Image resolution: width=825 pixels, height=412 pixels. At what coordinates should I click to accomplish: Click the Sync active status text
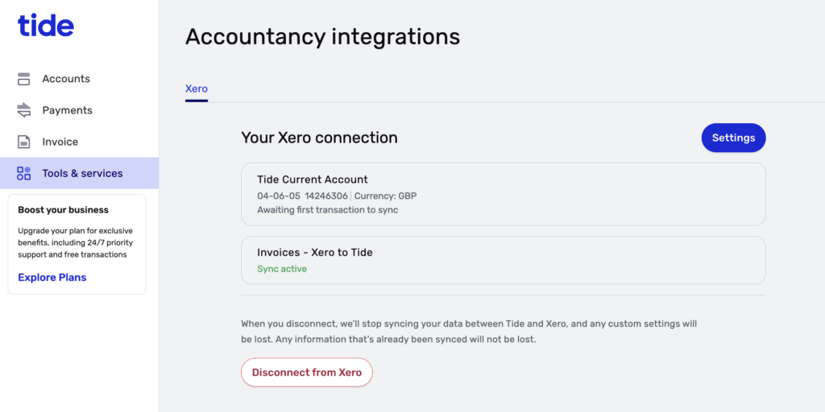point(281,269)
